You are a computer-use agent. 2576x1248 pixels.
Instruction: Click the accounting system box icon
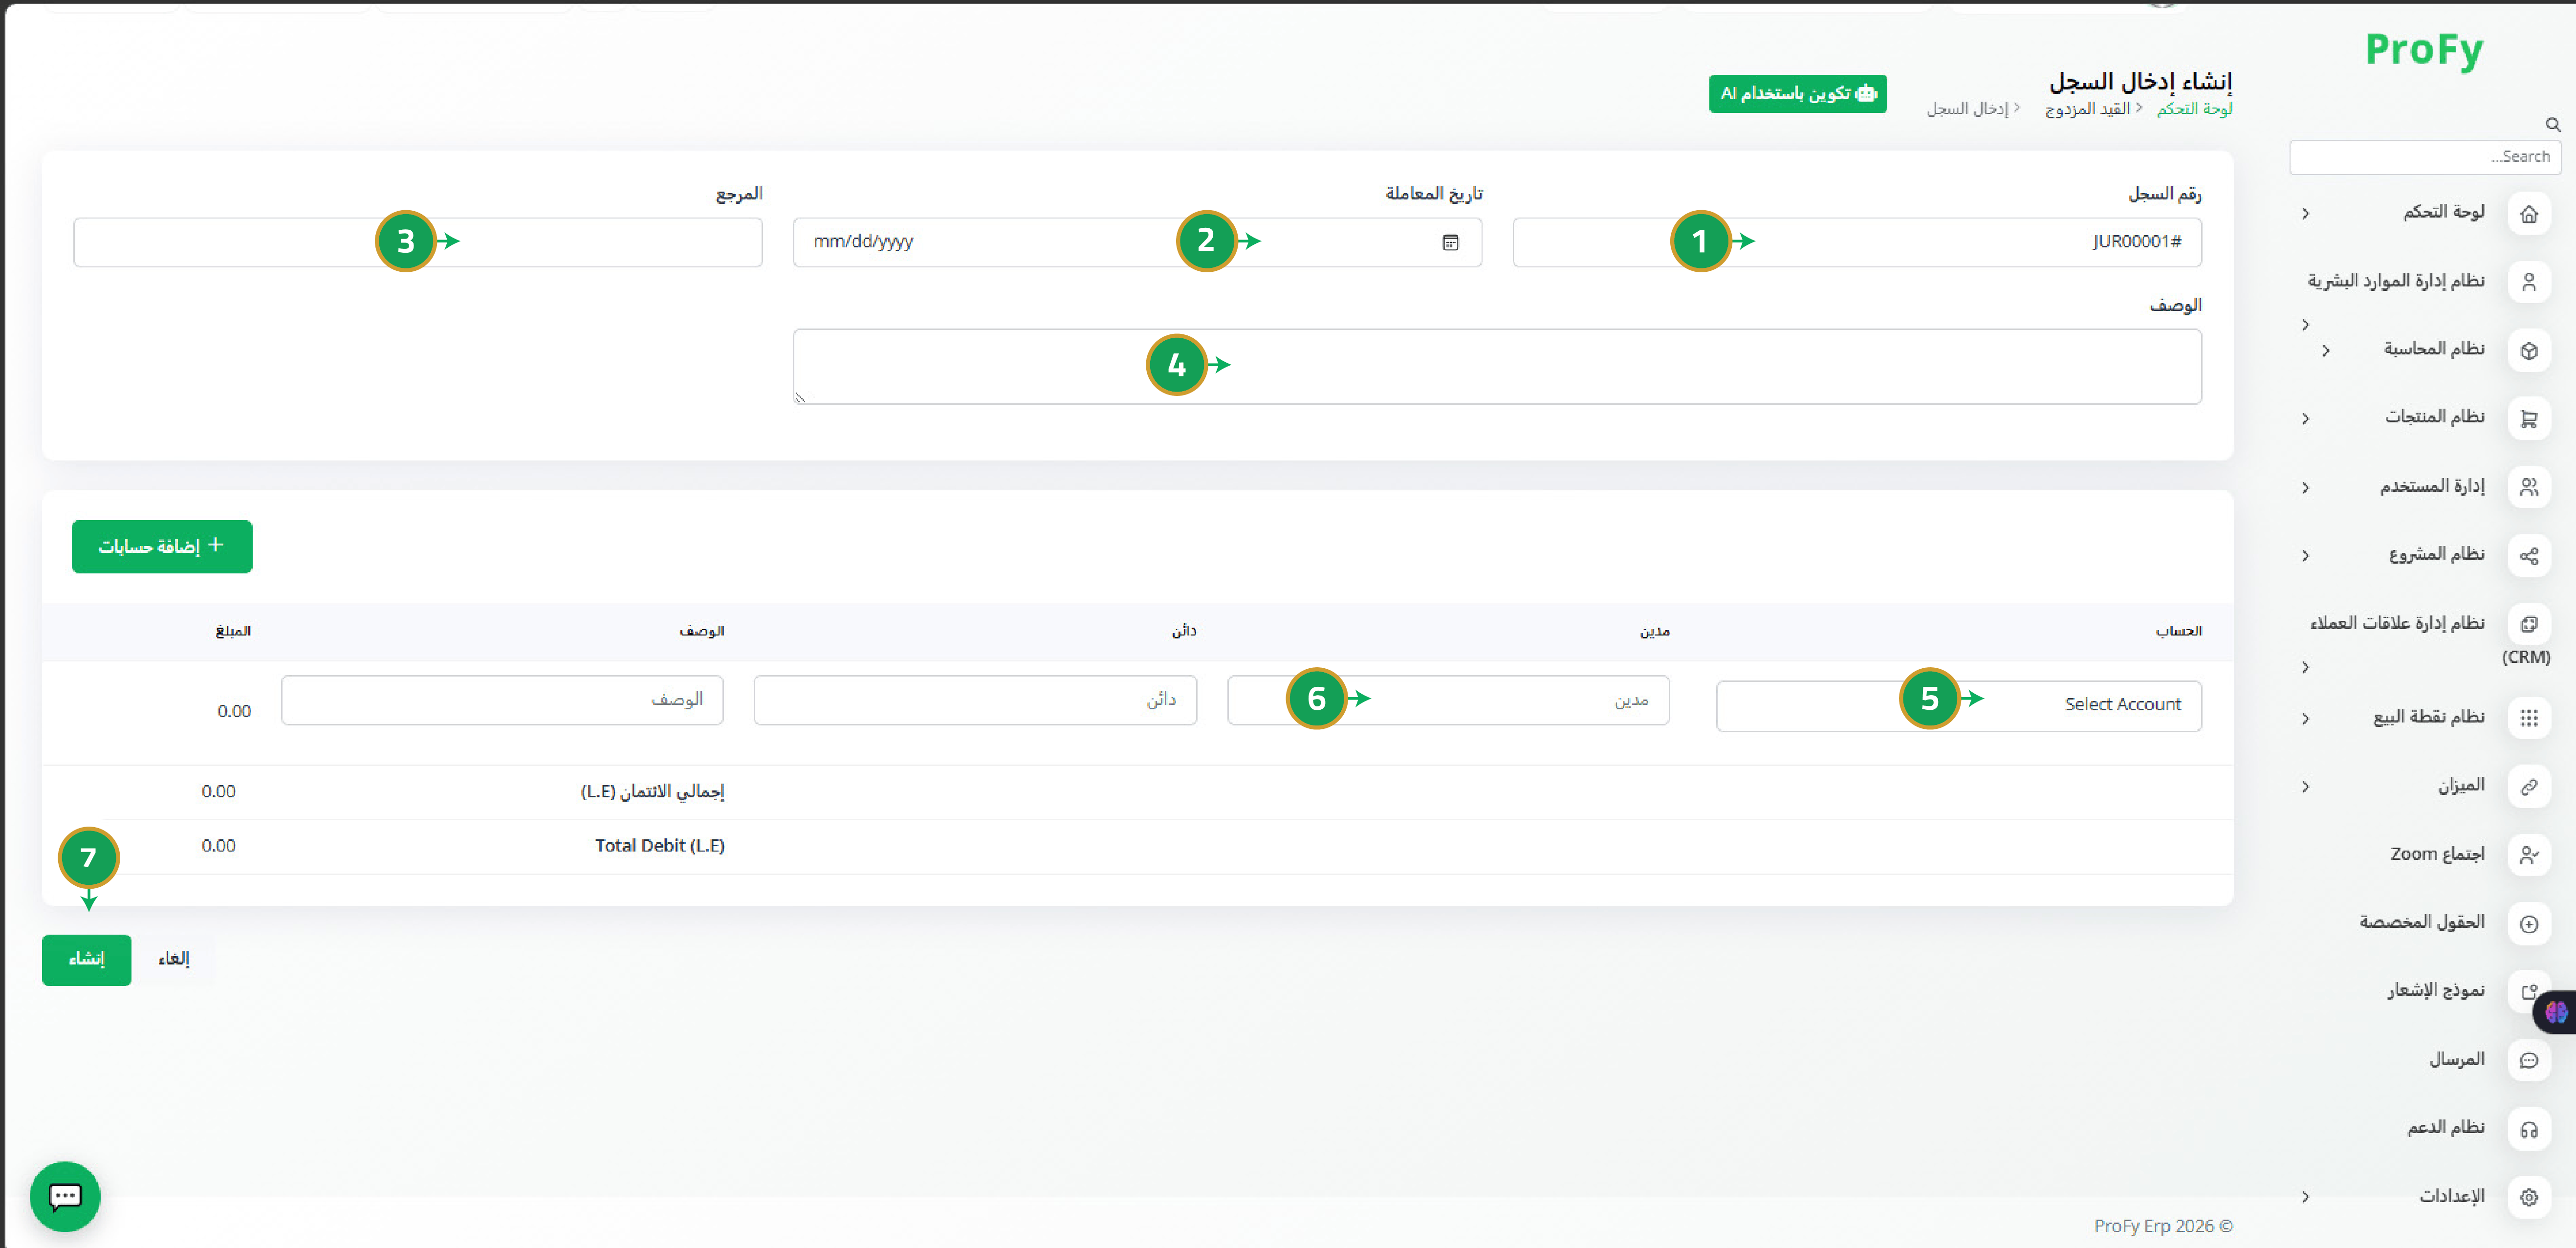2528,351
